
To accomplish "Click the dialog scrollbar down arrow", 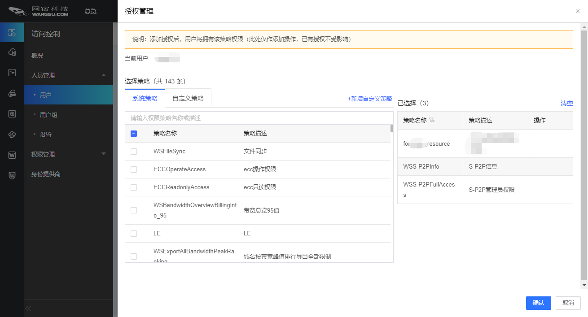I will [x=584, y=285].
